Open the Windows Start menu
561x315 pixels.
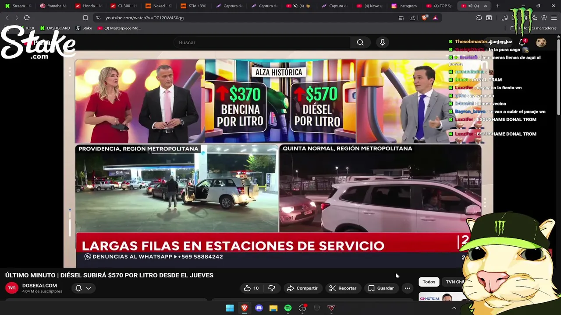(x=230, y=308)
